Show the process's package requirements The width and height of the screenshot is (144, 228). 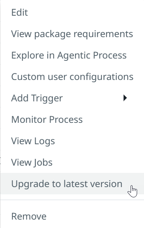tap(72, 34)
